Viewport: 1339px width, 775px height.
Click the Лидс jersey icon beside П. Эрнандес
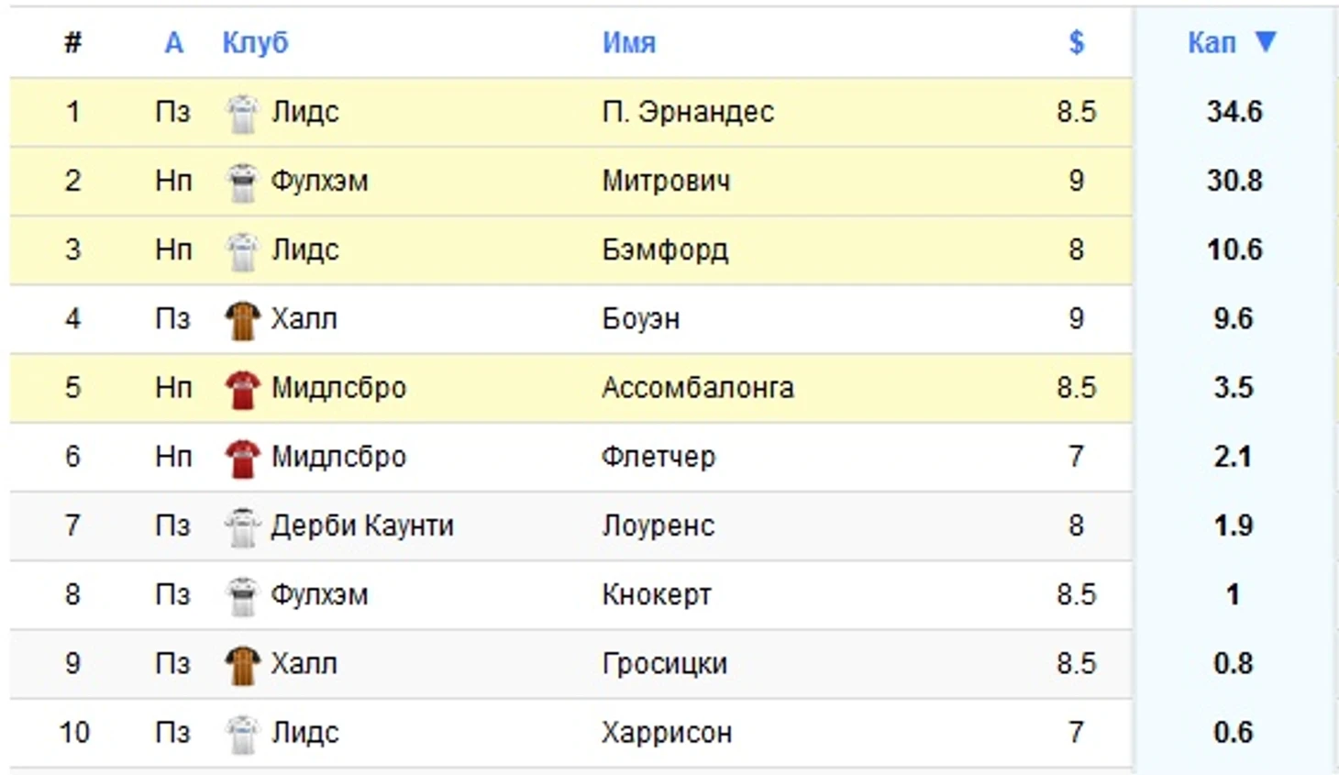coord(242,112)
